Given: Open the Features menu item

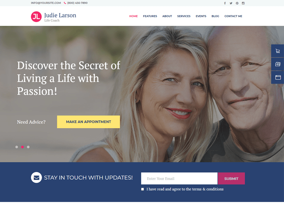Looking at the screenshot, I should (x=150, y=16).
